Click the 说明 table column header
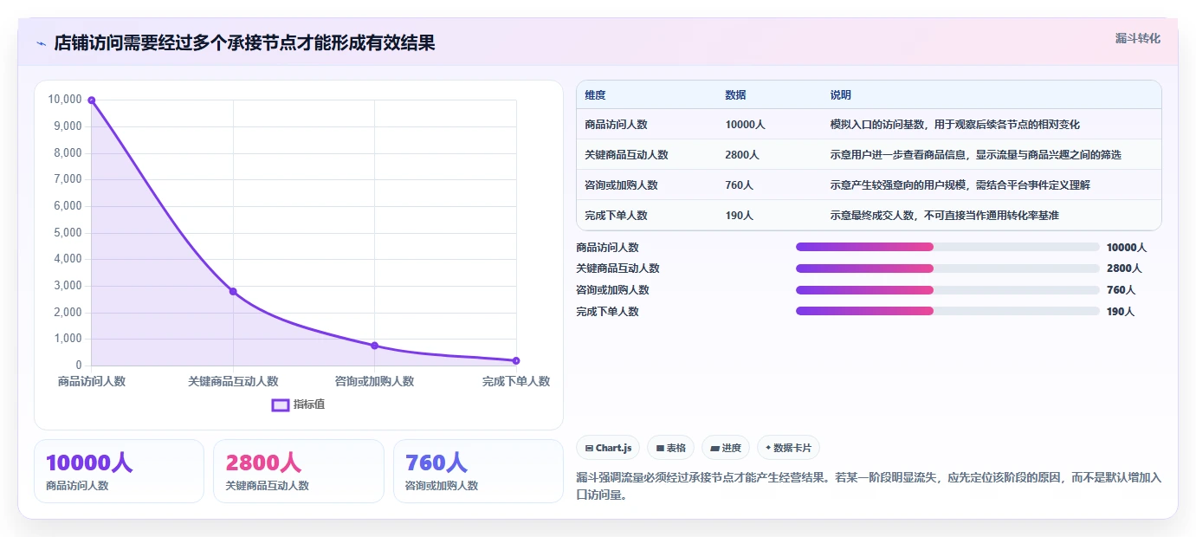The height and width of the screenshot is (537, 1196). click(840, 95)
